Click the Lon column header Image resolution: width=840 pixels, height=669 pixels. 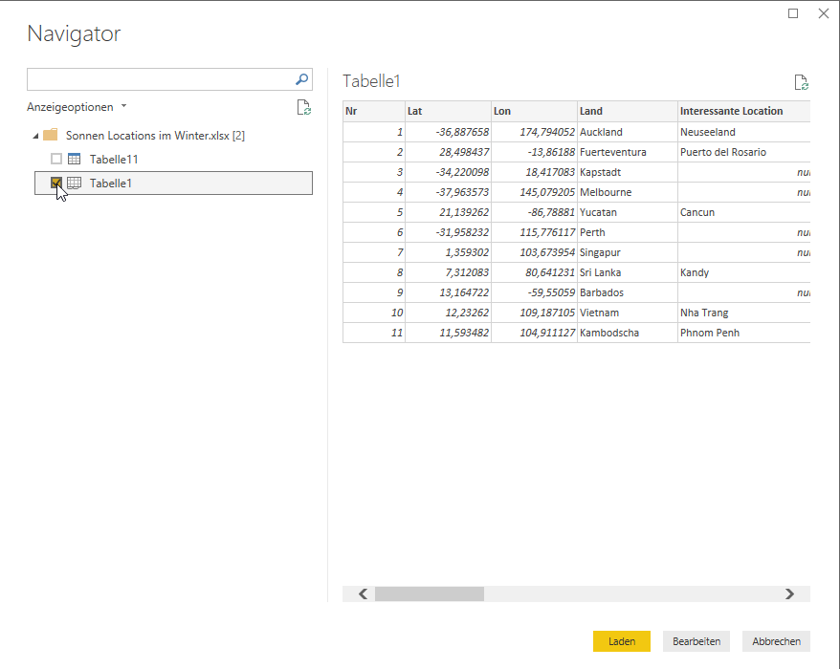534,111
